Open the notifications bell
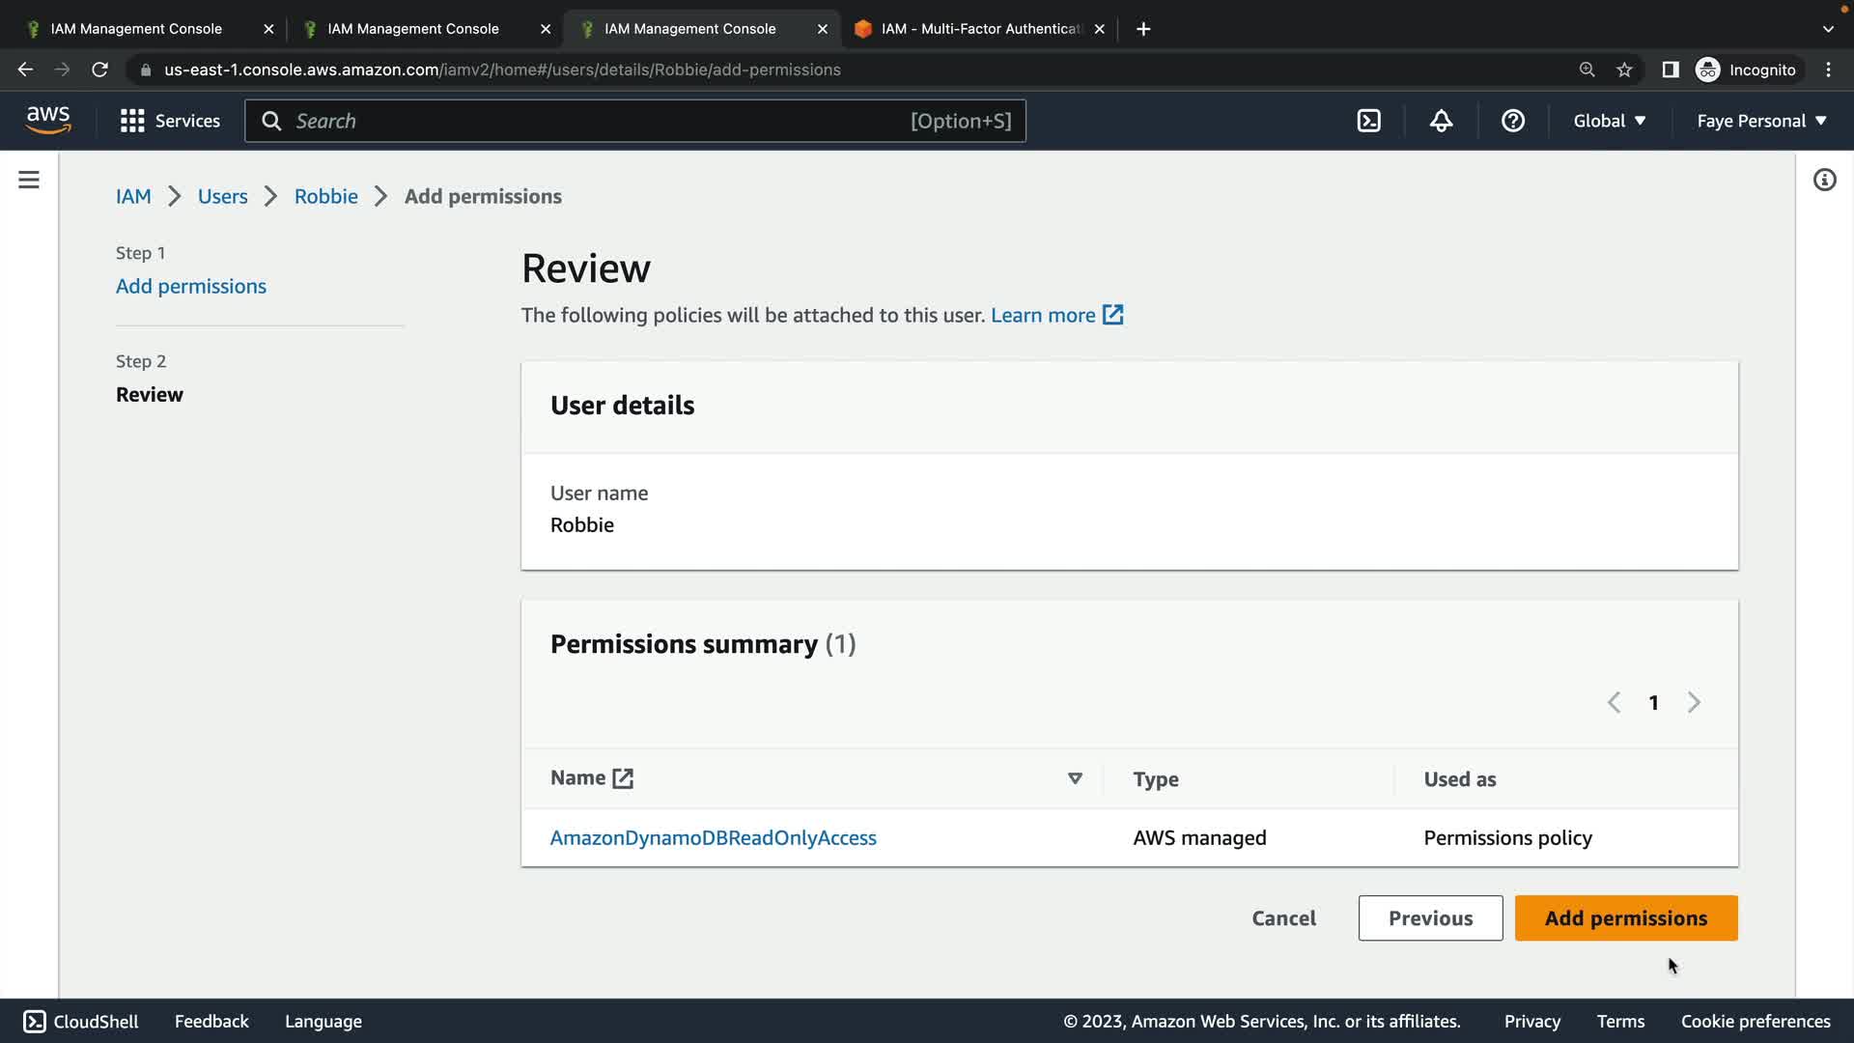This screenshot has width=1854, height=1043. [1441, 121]
